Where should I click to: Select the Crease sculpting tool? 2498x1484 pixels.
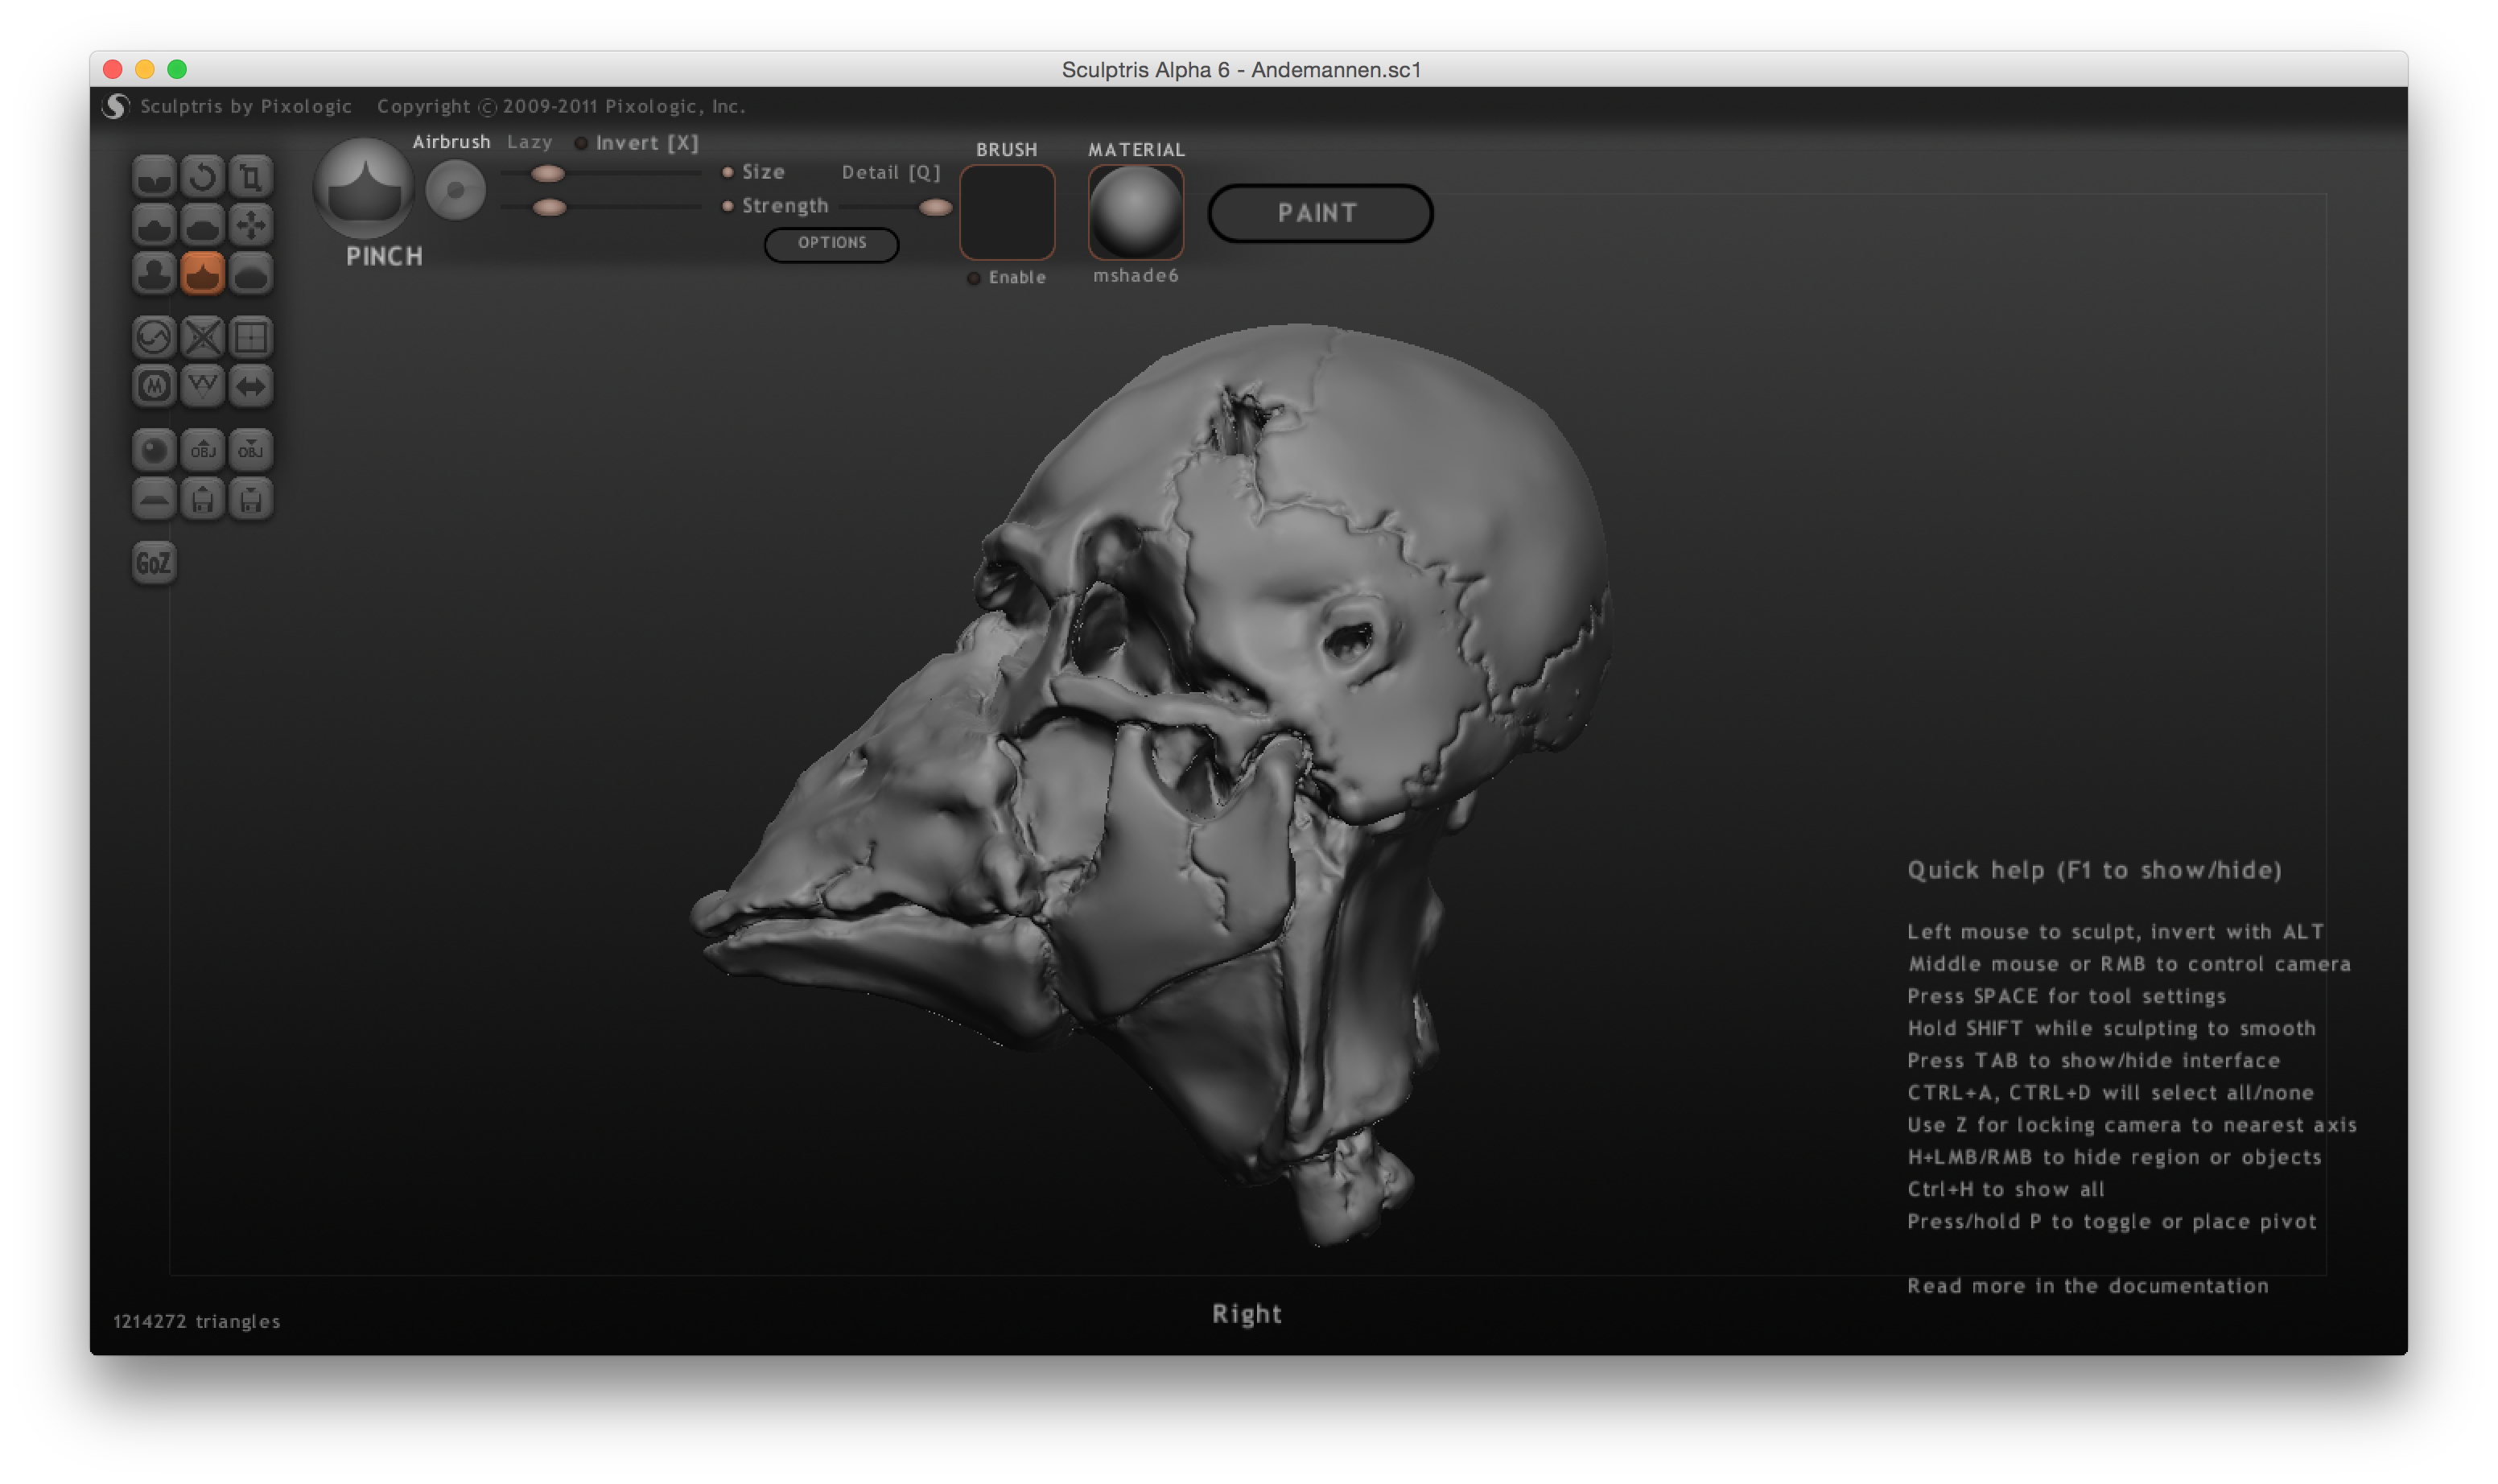tap(154, 177)
